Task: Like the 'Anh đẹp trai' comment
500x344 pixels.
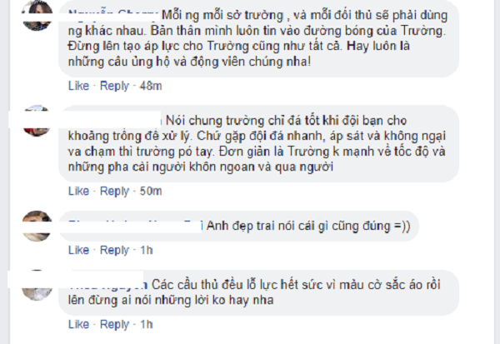Action: tap(78, 250)
